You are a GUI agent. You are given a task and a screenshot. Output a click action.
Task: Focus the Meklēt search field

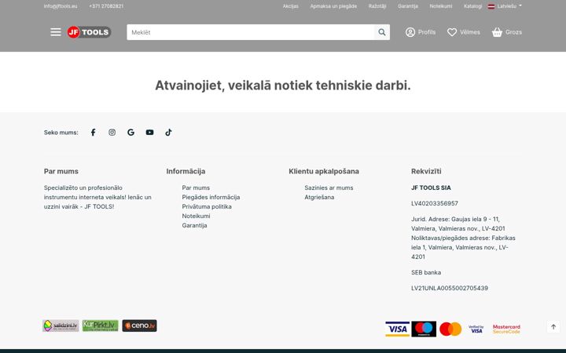(x=251, y=32)
